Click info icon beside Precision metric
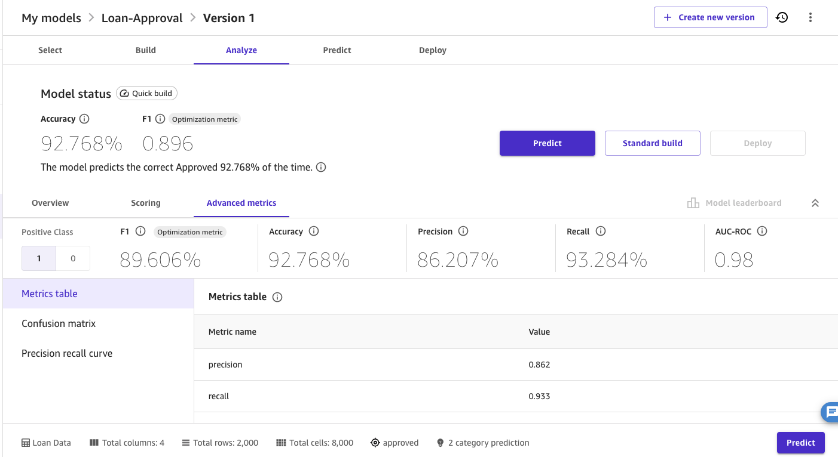The height and width of the screenshot is (457, 838). point(463,231)
